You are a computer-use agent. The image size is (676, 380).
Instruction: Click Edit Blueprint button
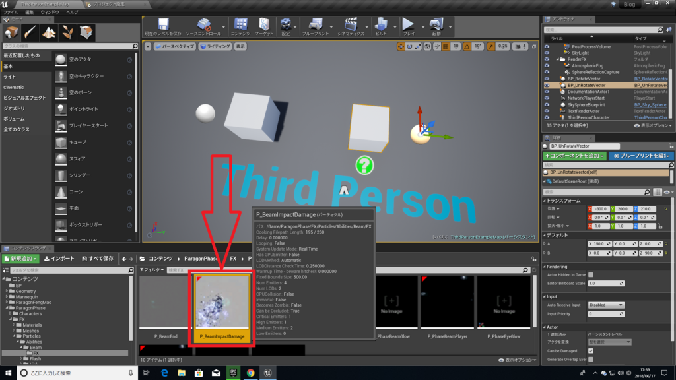point(642,156)
